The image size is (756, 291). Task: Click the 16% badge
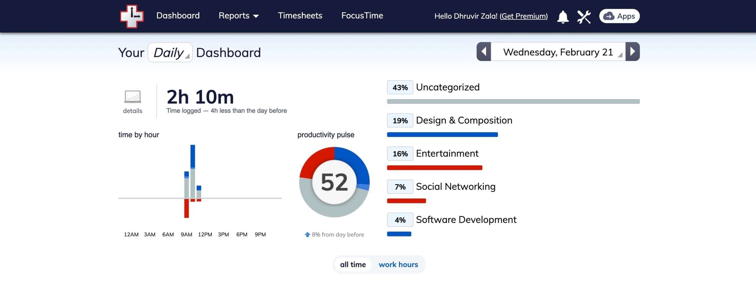click(400, 154)
